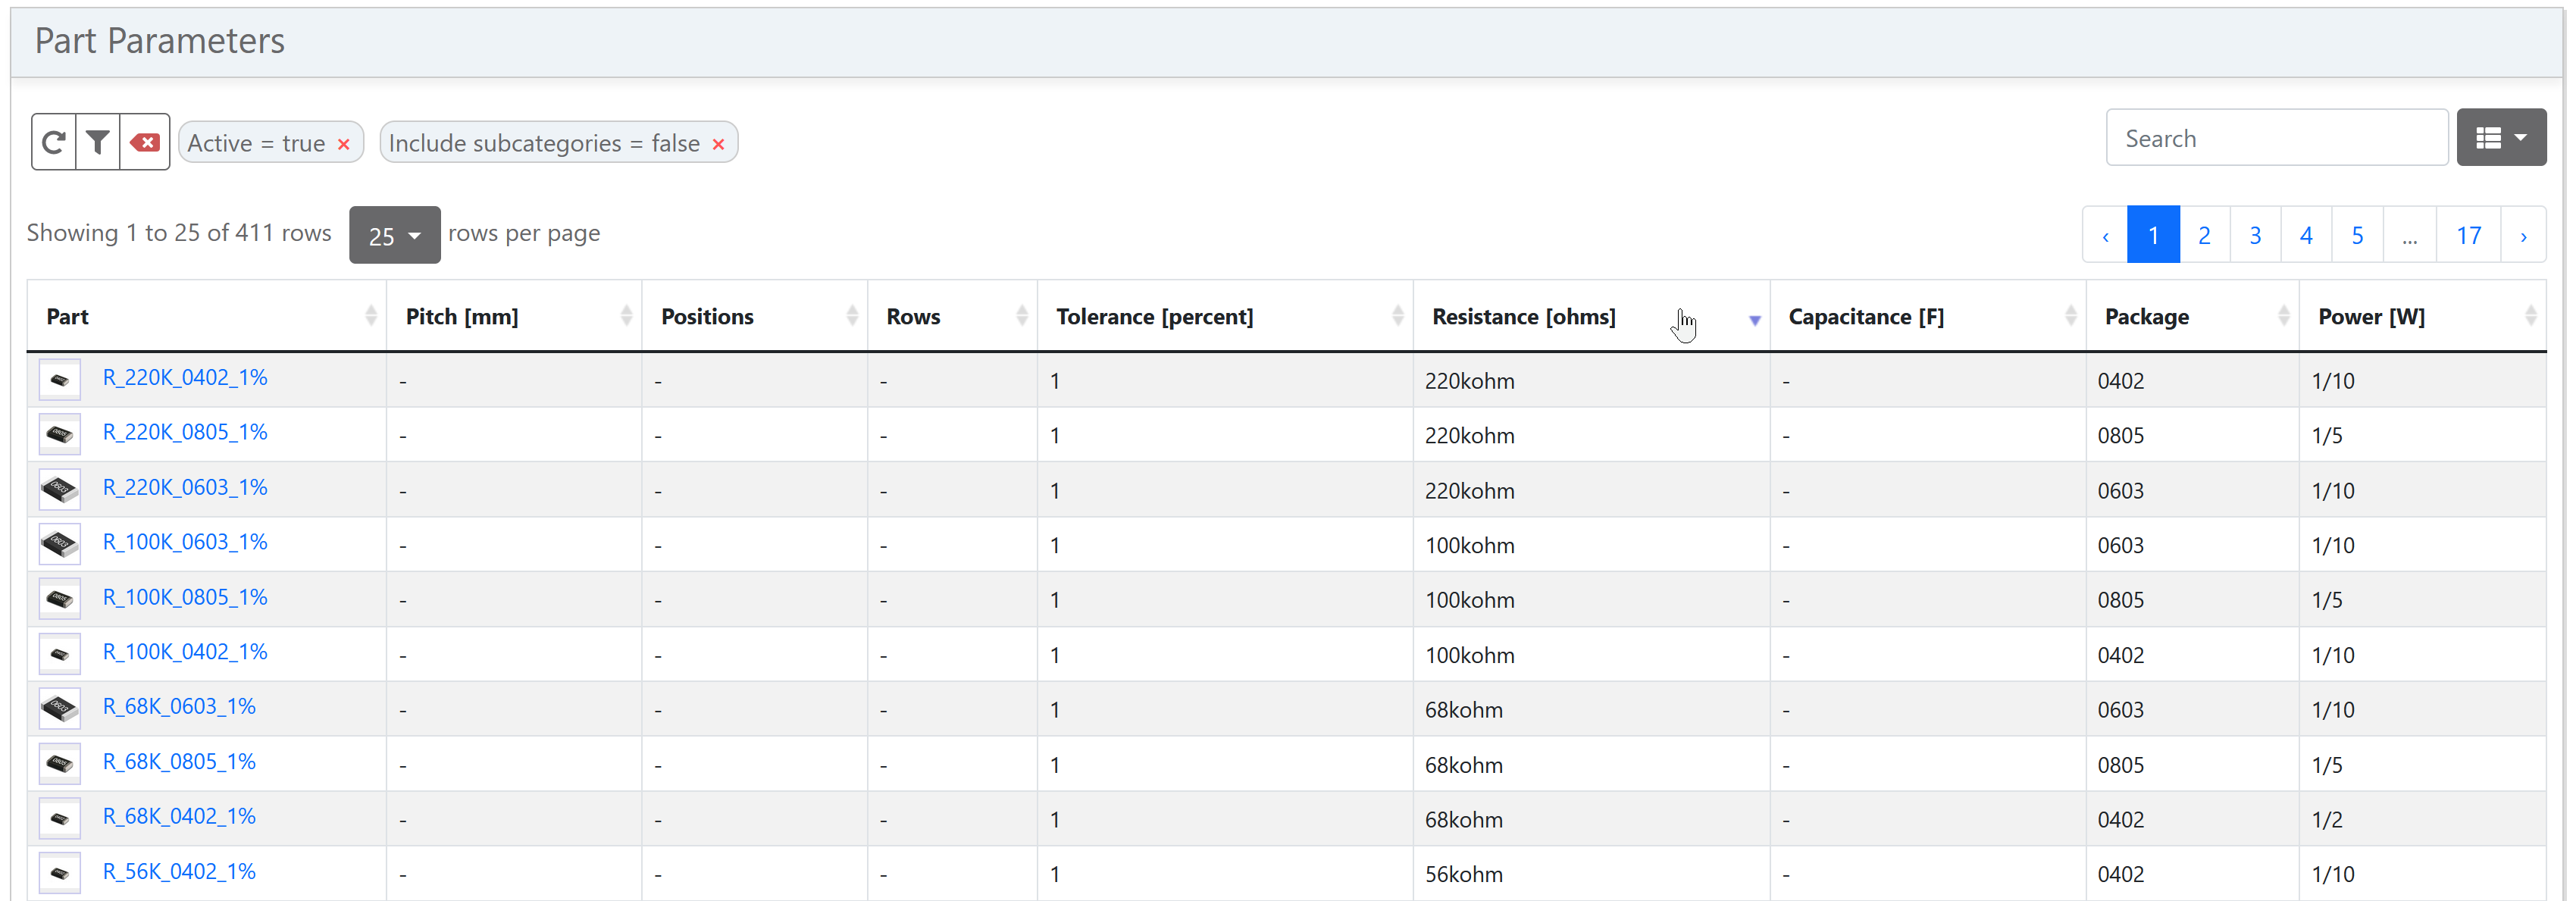Viewport: 2576px width, 901px height.
Task: Open the R_68K_0805_1% part link
Action: [x=179, y=762]
